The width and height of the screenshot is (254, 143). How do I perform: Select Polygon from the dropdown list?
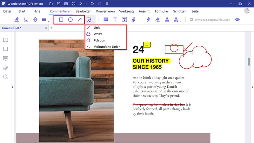pyautogui.click(x=99, y=40)
